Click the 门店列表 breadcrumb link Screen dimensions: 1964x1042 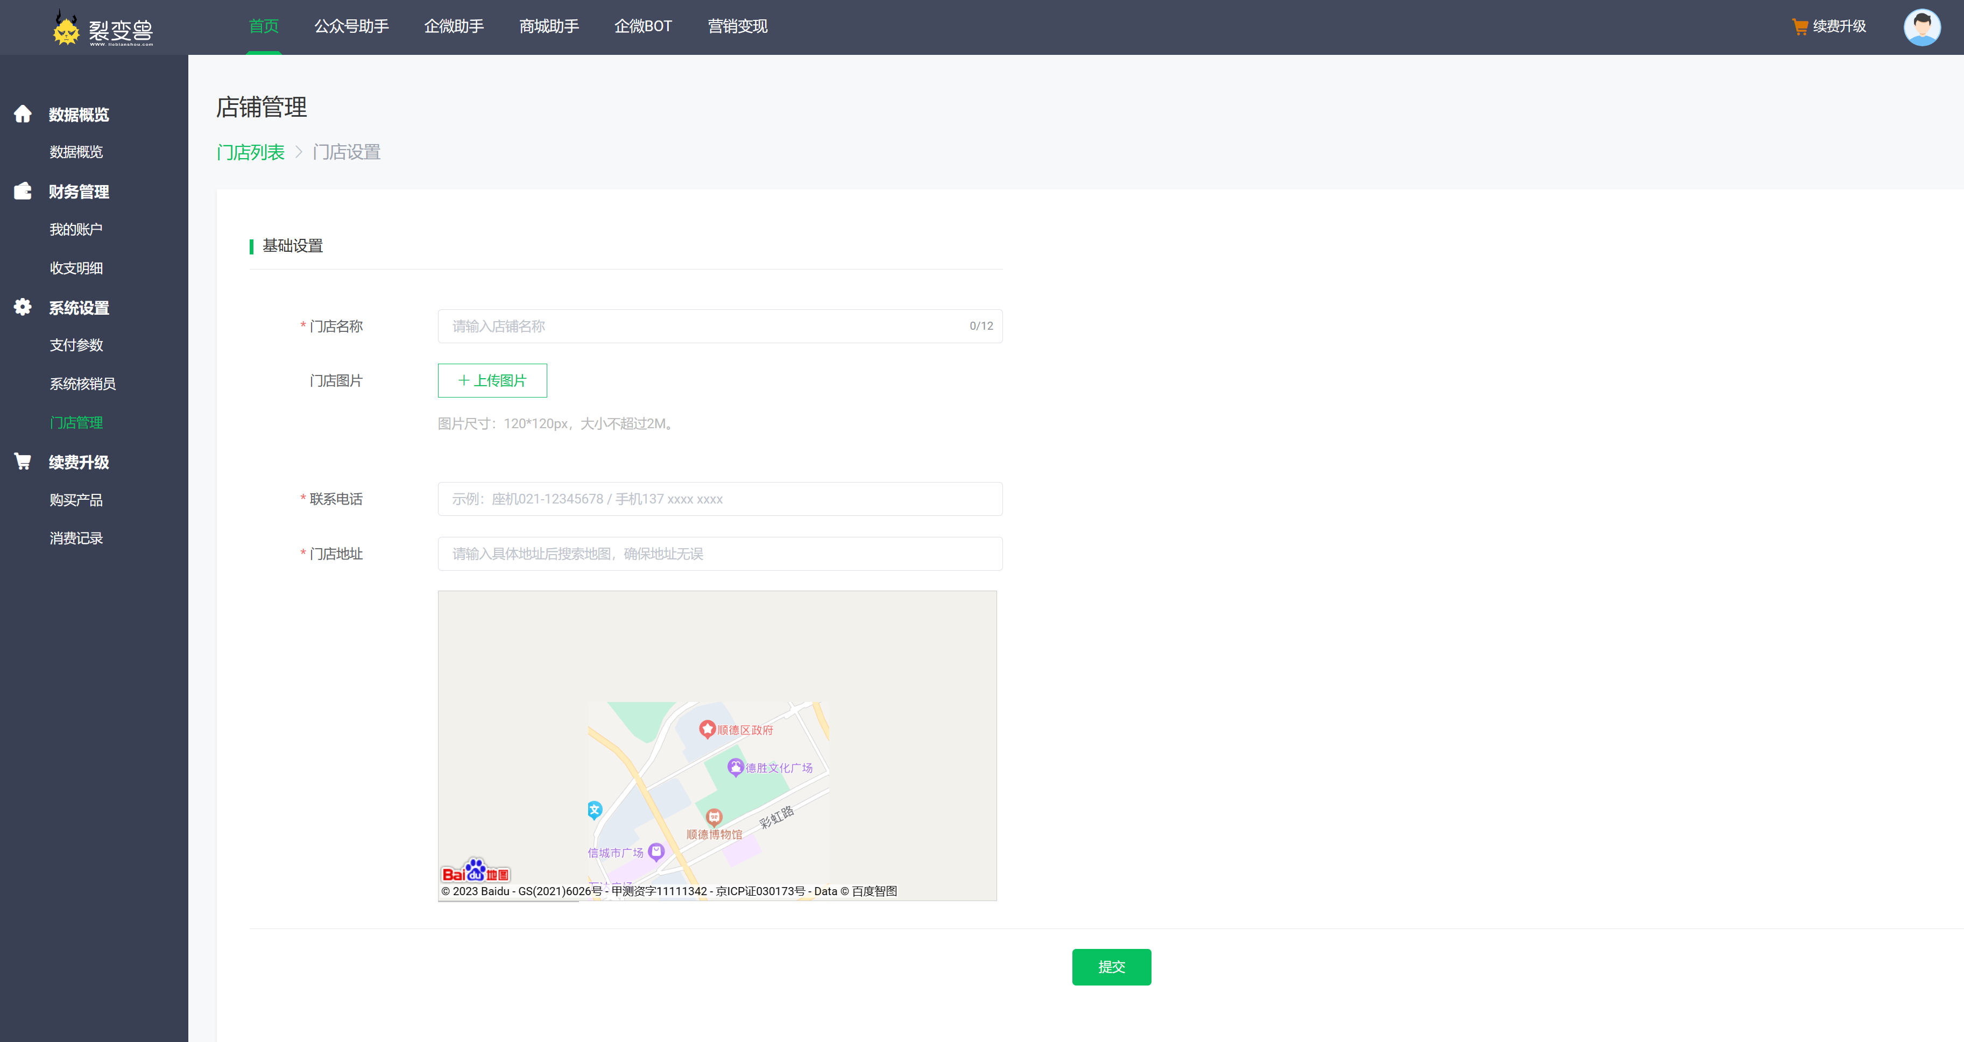click(251, 152)
